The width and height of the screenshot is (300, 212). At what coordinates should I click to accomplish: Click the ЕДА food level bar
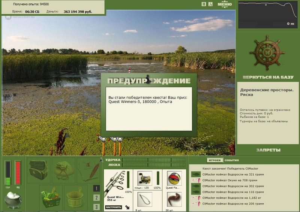(8, 173)
